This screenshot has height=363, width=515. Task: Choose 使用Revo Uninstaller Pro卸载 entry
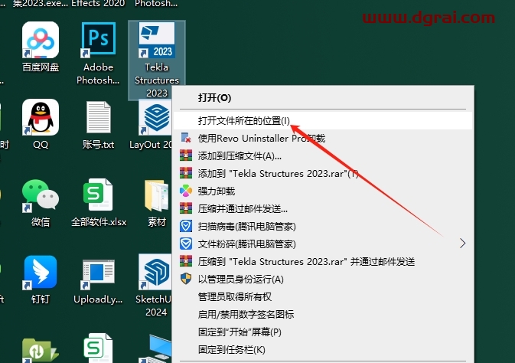point(322,138)
